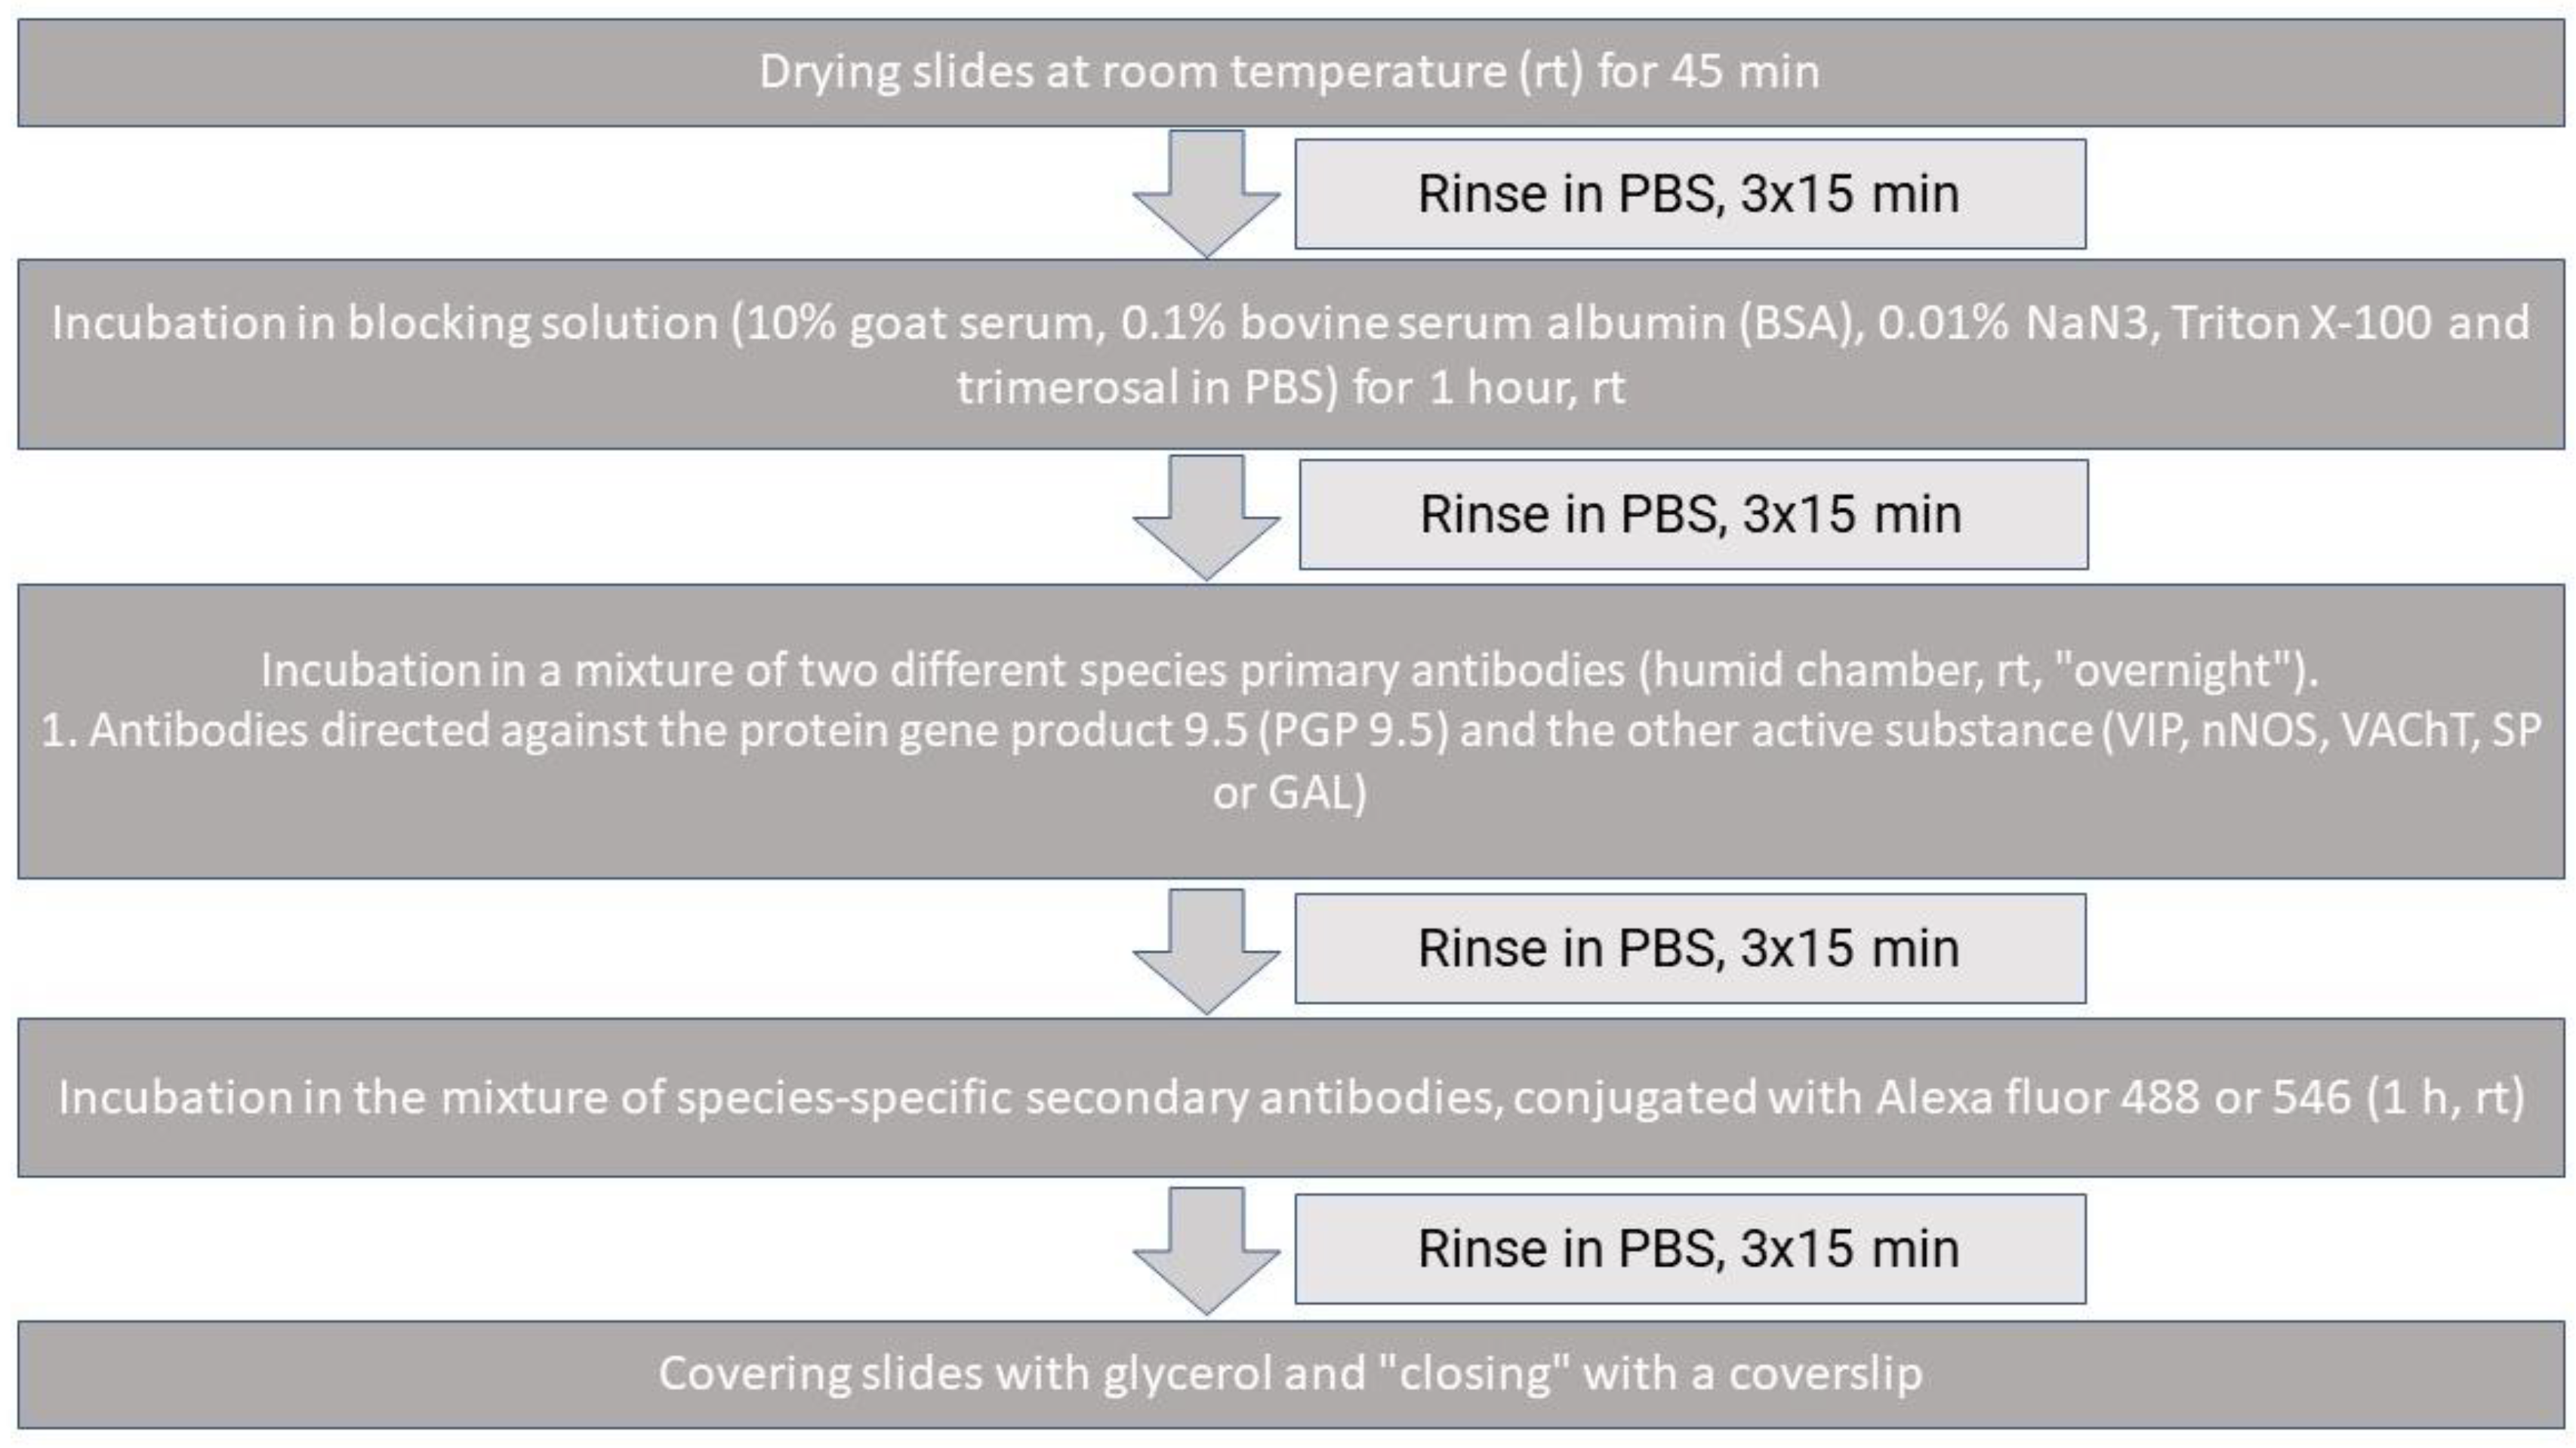The height and width of the screenshot is (1448, 2576).
Task: Select the Alexa fluor secondary antibodies box
Action: (1290, 1098)
